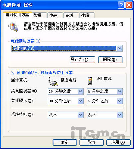Switch to the 电表 tab
This screenshot has width=134, height=149.
55,15
